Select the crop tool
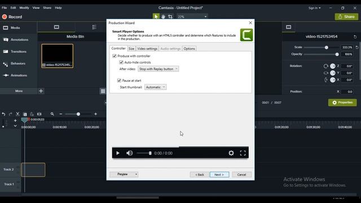 point(170,16)
